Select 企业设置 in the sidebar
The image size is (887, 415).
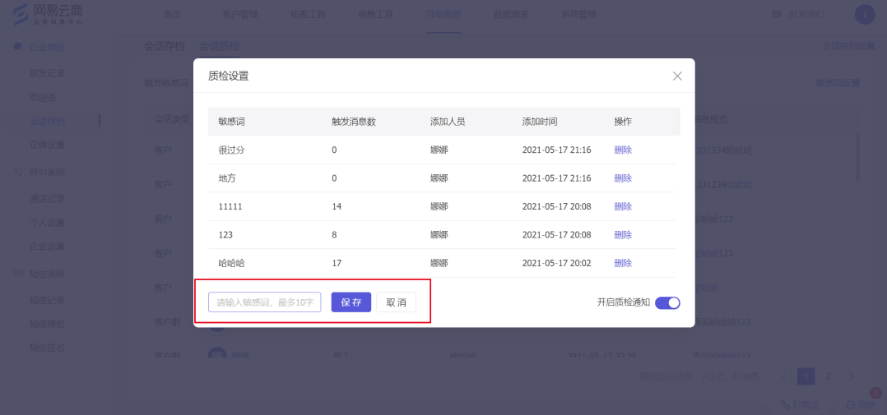[47, 247]
